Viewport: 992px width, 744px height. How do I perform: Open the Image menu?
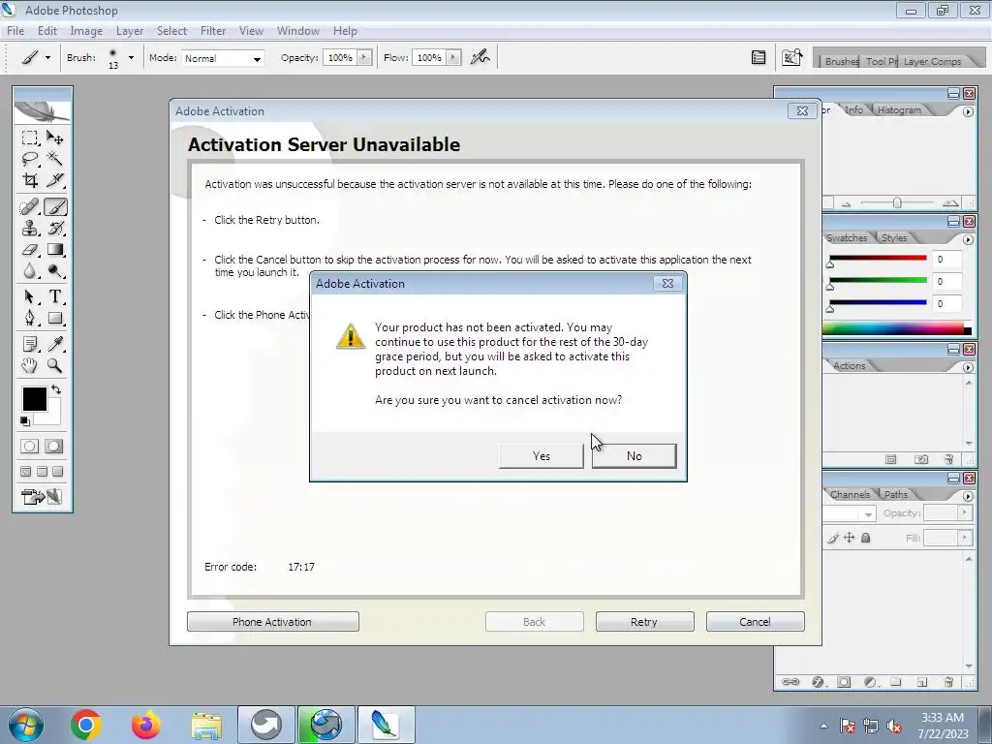pos(86,31)
